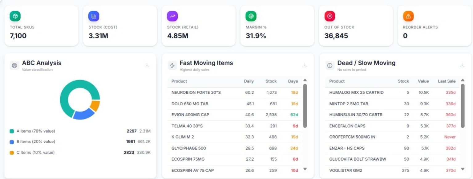Click the C Items (10% value) label
This screenshot has width=473, height=179.
pos(35,153)
